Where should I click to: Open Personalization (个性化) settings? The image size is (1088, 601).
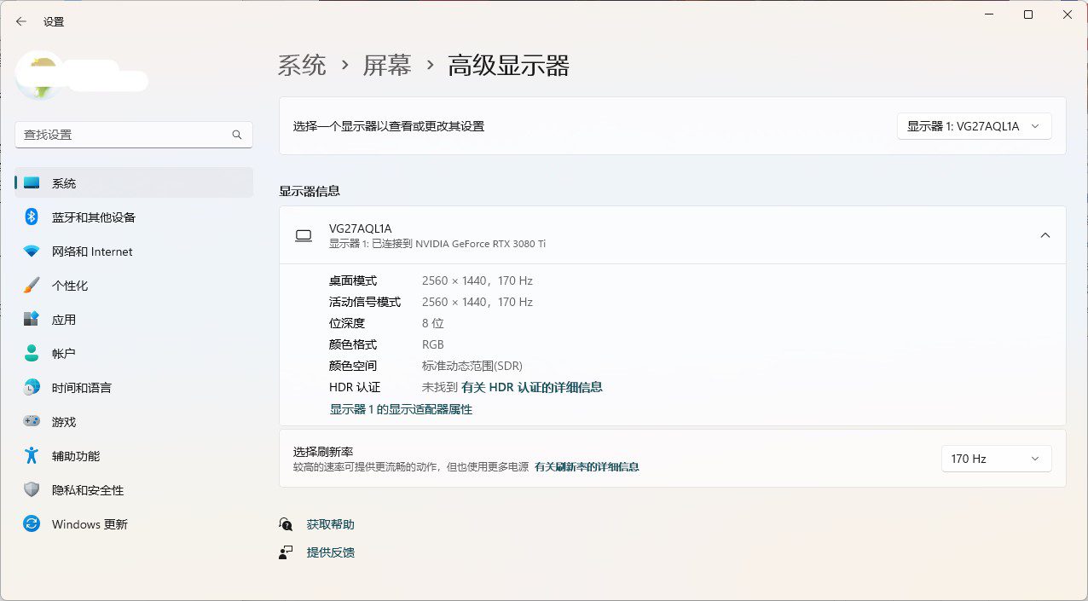click(69, 286)
